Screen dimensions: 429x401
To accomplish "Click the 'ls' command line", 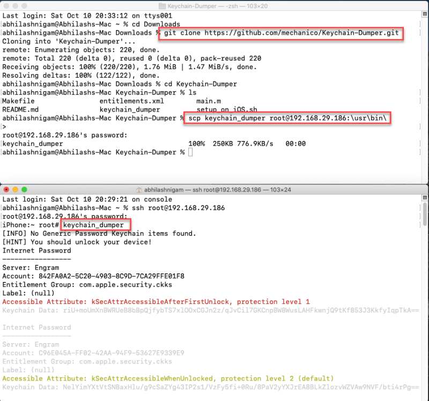I will pyautogui.click(x=99, y=92).
